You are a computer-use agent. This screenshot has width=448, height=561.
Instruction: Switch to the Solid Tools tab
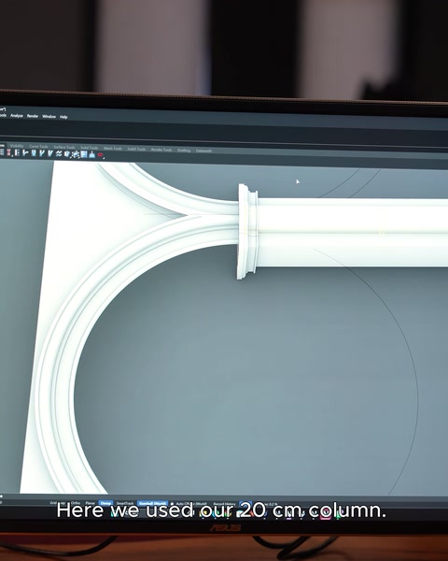coord(89,148)
